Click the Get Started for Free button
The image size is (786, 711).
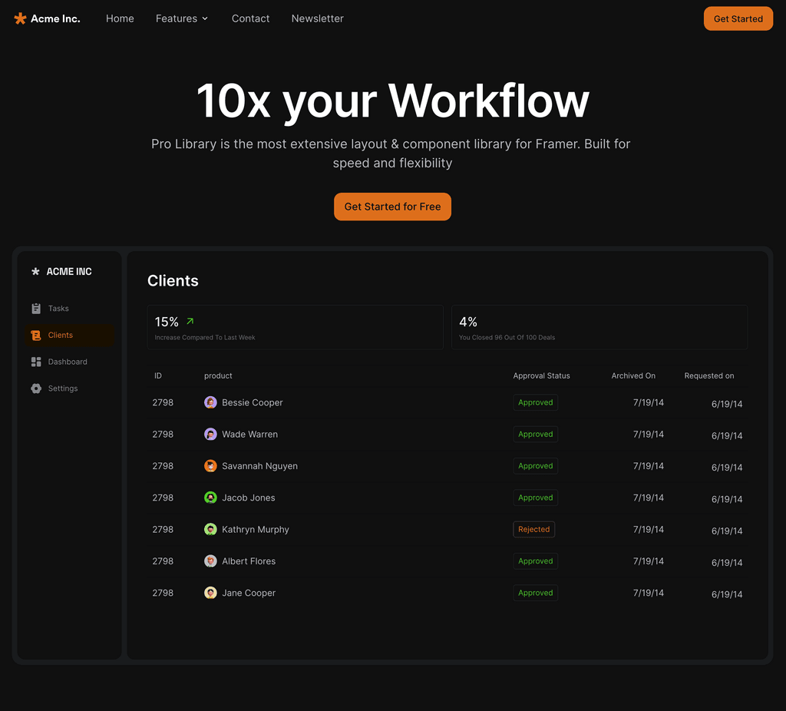pos(392,207)
